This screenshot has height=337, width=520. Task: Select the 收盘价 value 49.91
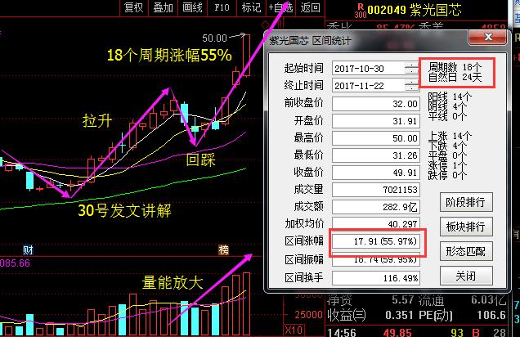376,173
